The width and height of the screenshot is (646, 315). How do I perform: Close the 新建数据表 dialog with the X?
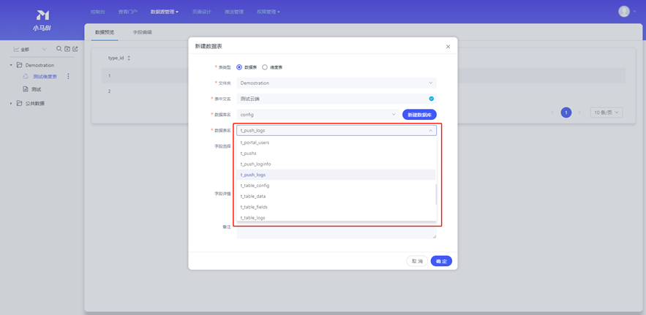pyautogui.click(x=448, y=47)
